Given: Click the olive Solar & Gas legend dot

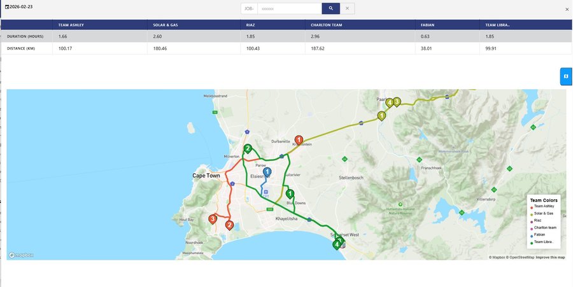Looking at the screenshot, I should (532, 214).
